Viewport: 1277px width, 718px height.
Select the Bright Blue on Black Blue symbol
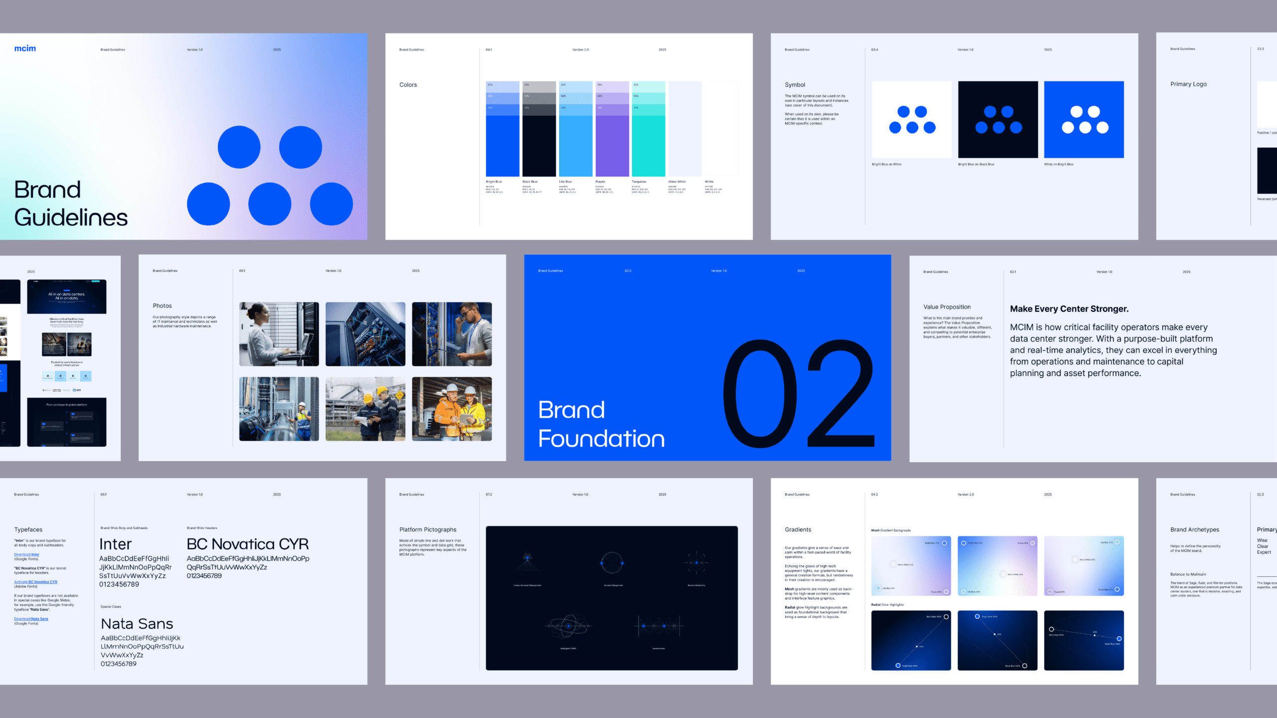point(998,120)
